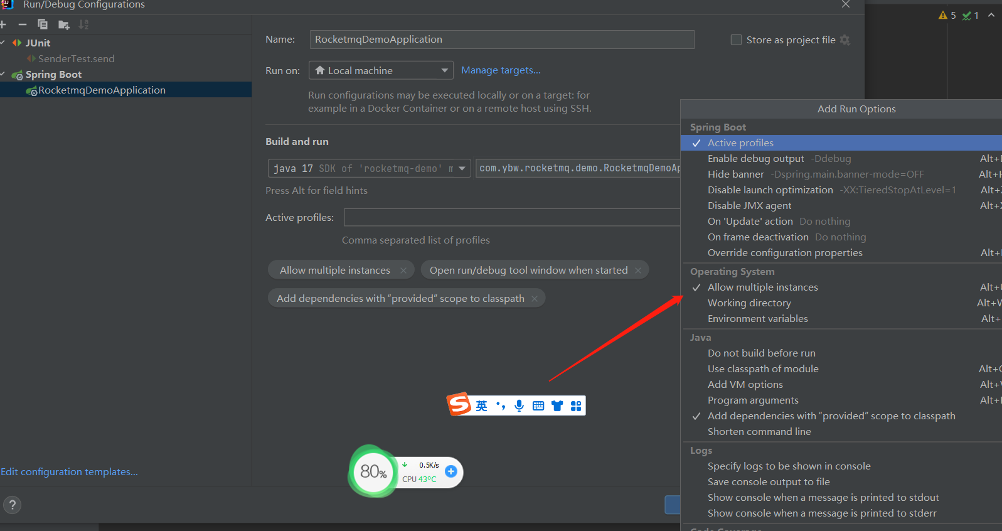Open the Sogou toolbox grid icon

tap(576, 405)
